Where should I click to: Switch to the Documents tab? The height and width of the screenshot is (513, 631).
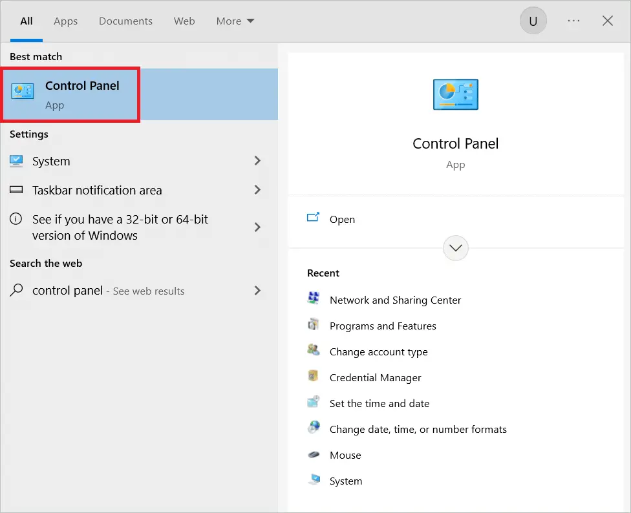[x=125, y=21]
